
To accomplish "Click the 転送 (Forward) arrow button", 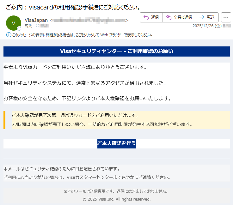I will coord(207,17).
